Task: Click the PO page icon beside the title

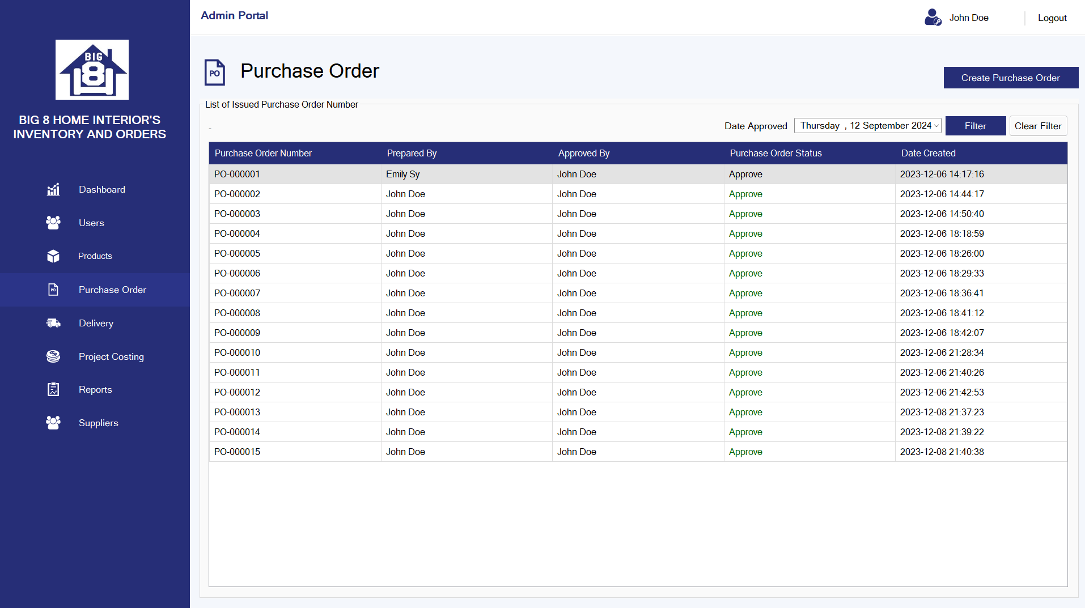Action: 215,73
